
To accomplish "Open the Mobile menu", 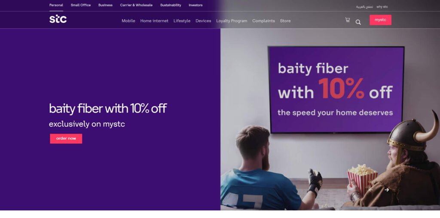I will pos(128,21).
